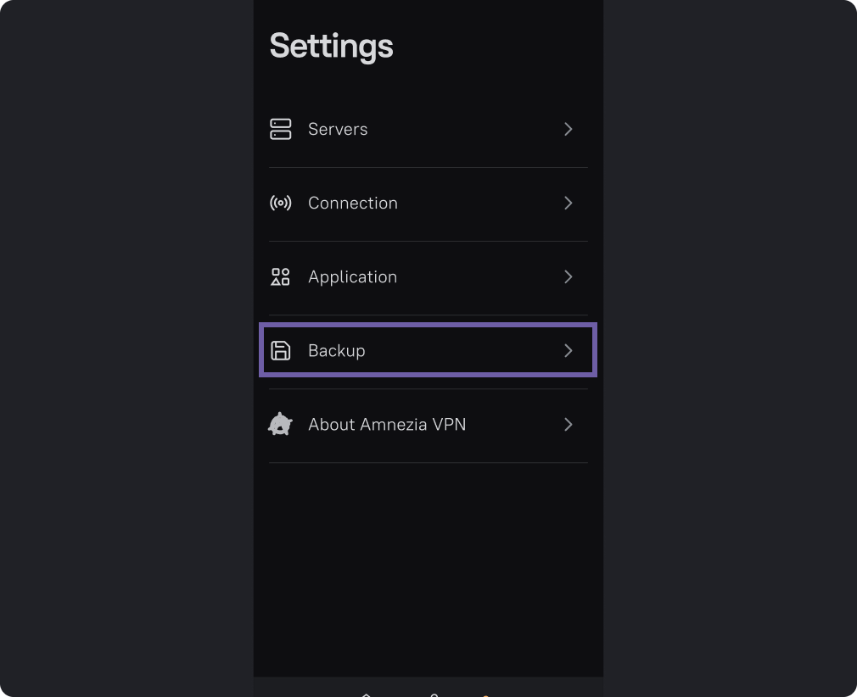This screenshot has width=857, height=697.
Task: Expand Connection using its chevron arrow
Action: coord(569,203)
